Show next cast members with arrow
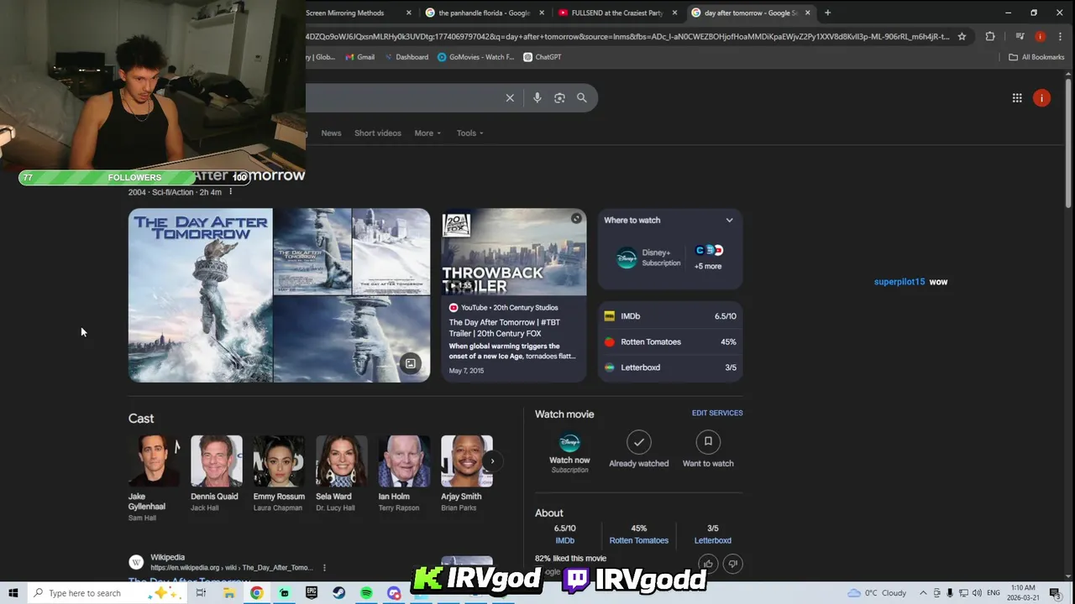1075x604 pixels. pyautogui.click(x=492, y=461)
